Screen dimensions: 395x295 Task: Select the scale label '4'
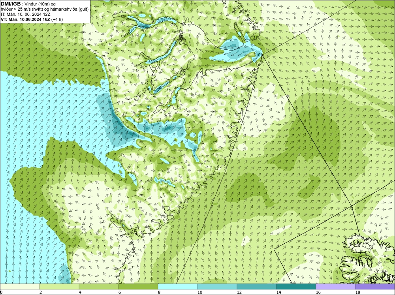[x=80, y=293]
